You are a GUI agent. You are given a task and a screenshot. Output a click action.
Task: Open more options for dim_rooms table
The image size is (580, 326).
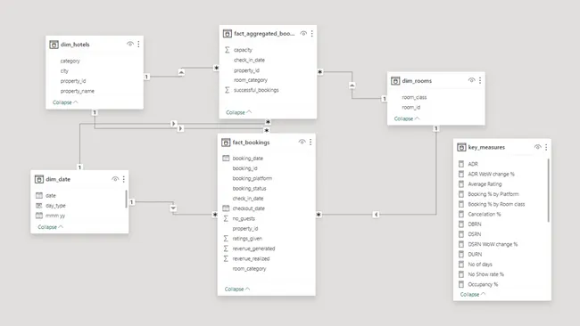click(480, 80)
